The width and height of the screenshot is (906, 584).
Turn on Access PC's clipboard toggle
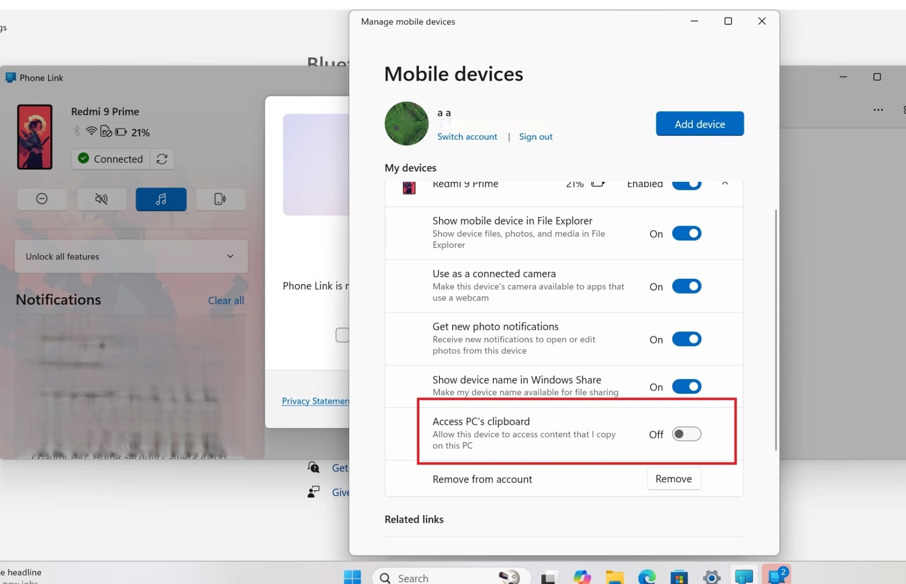pyautogui.click(x=686, y=434)
